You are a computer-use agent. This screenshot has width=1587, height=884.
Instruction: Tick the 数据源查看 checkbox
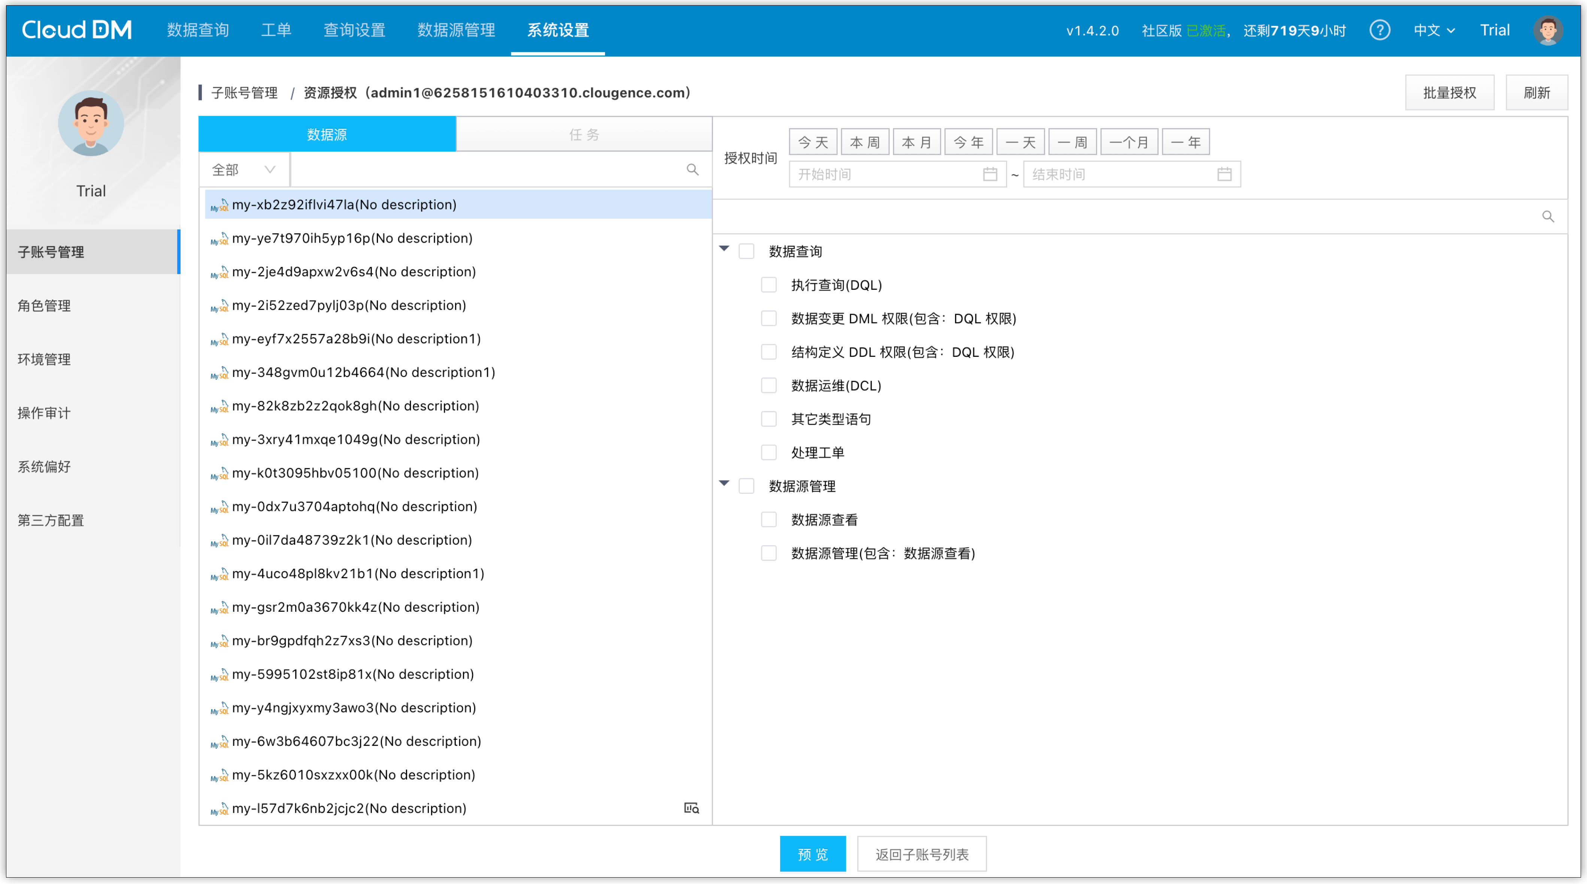(768, 519)
